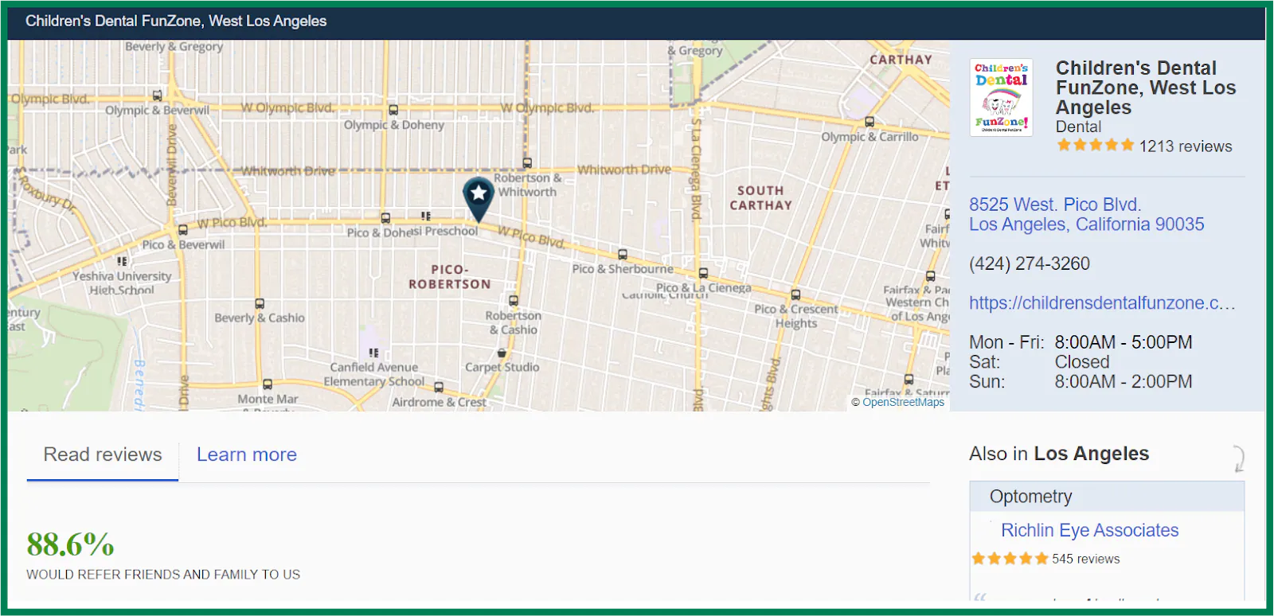Click the Optometry category header
Image resolution: width=1274 pixels, height=616 pixels.
pos(1107,497)
